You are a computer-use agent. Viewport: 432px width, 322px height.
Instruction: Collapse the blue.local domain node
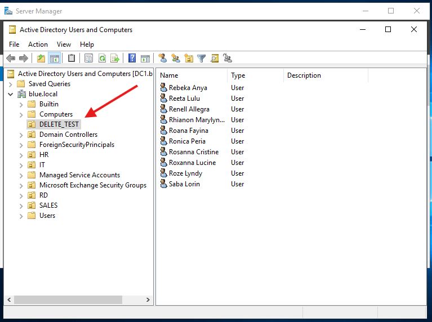[11, 94]
